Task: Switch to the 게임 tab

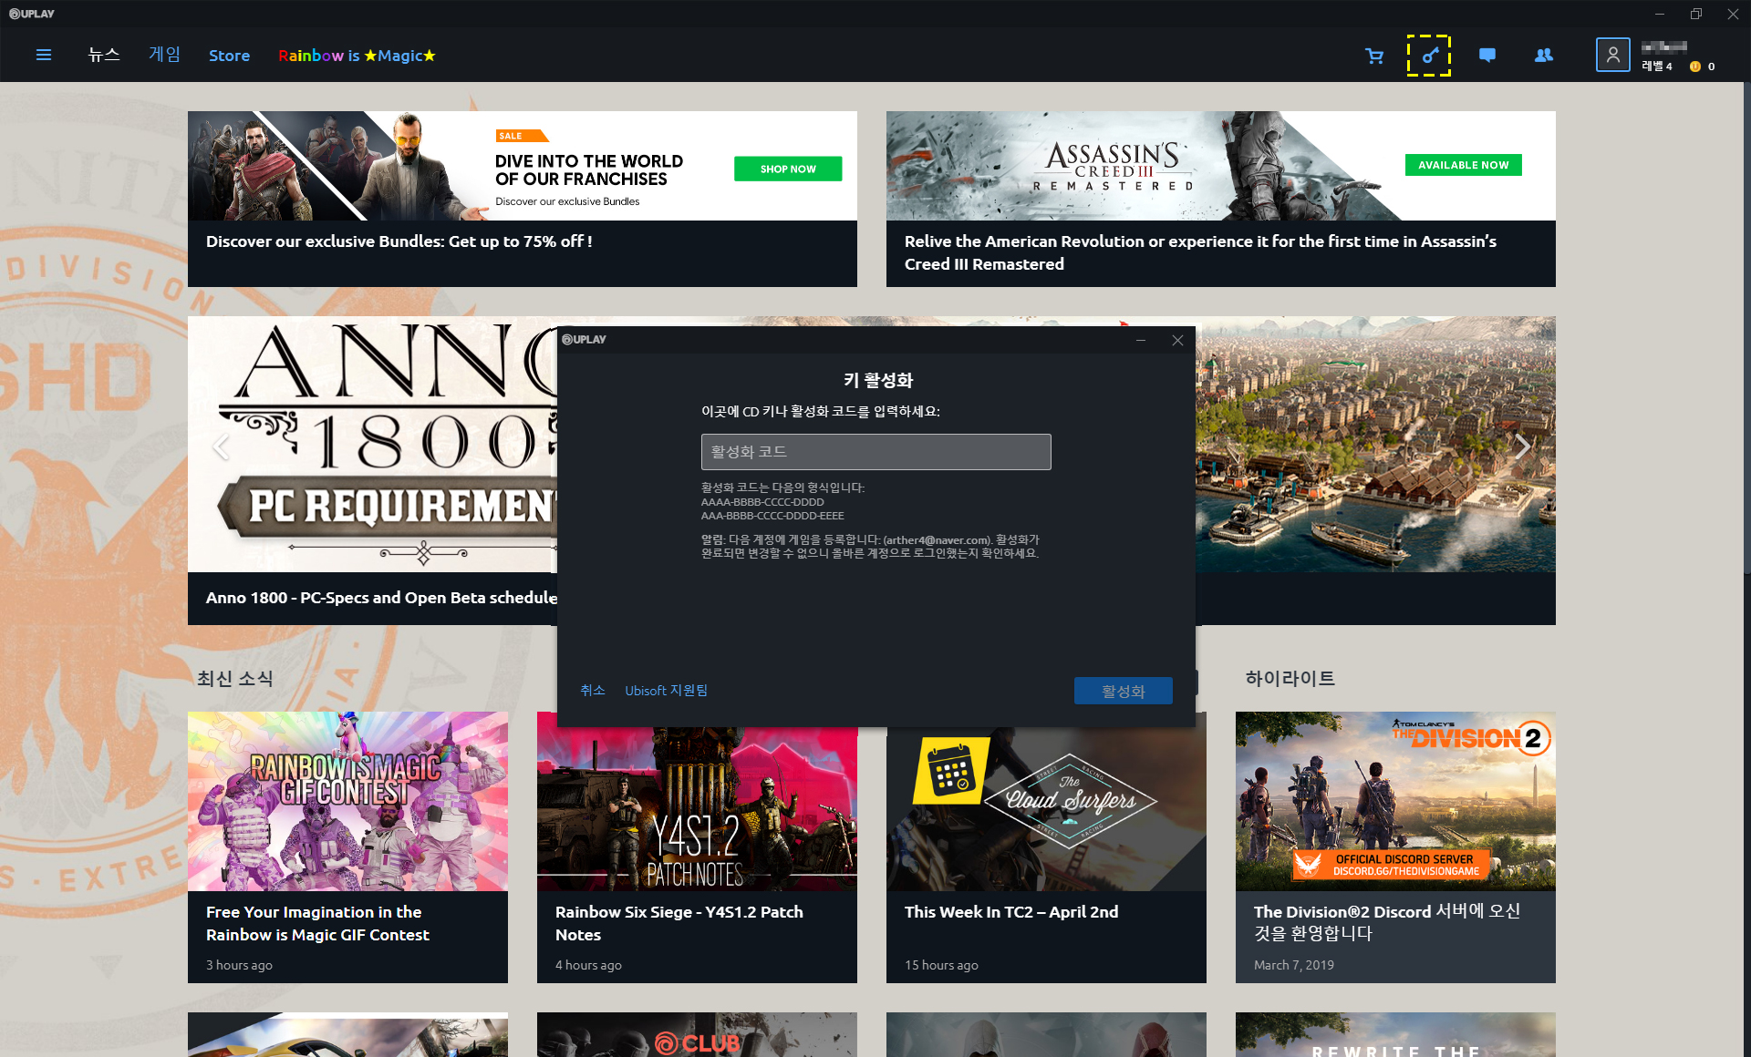Action: (x=164, y=55)
